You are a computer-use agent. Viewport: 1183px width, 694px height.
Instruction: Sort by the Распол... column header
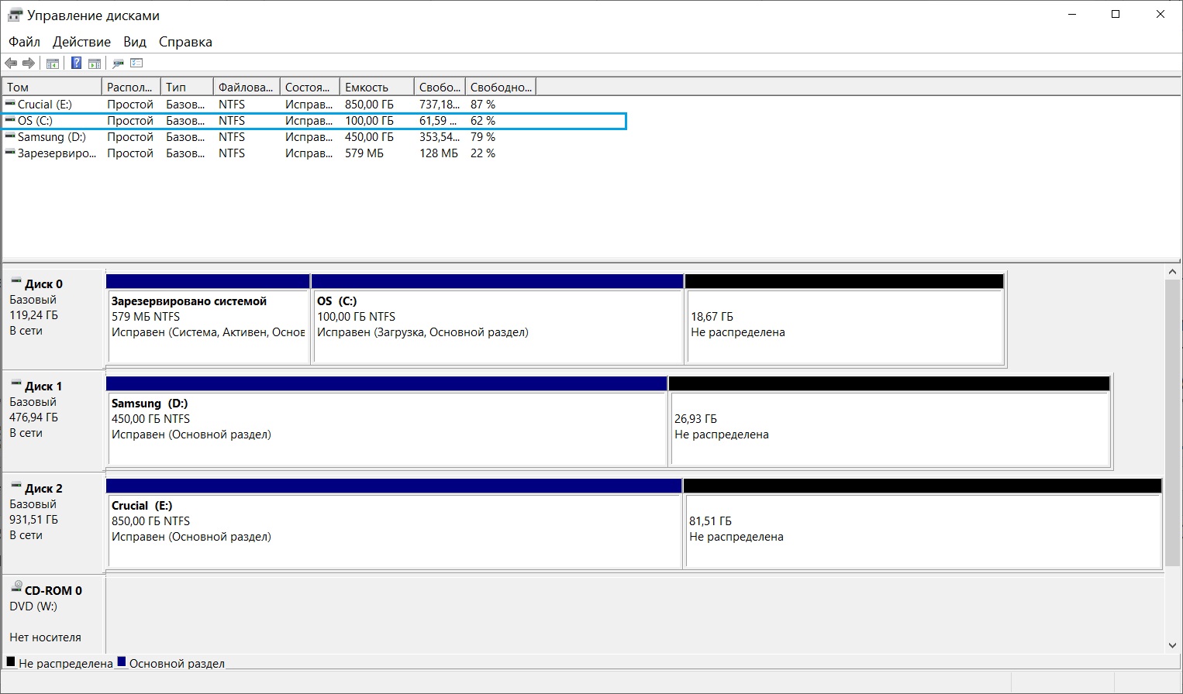tap(131, 87)
